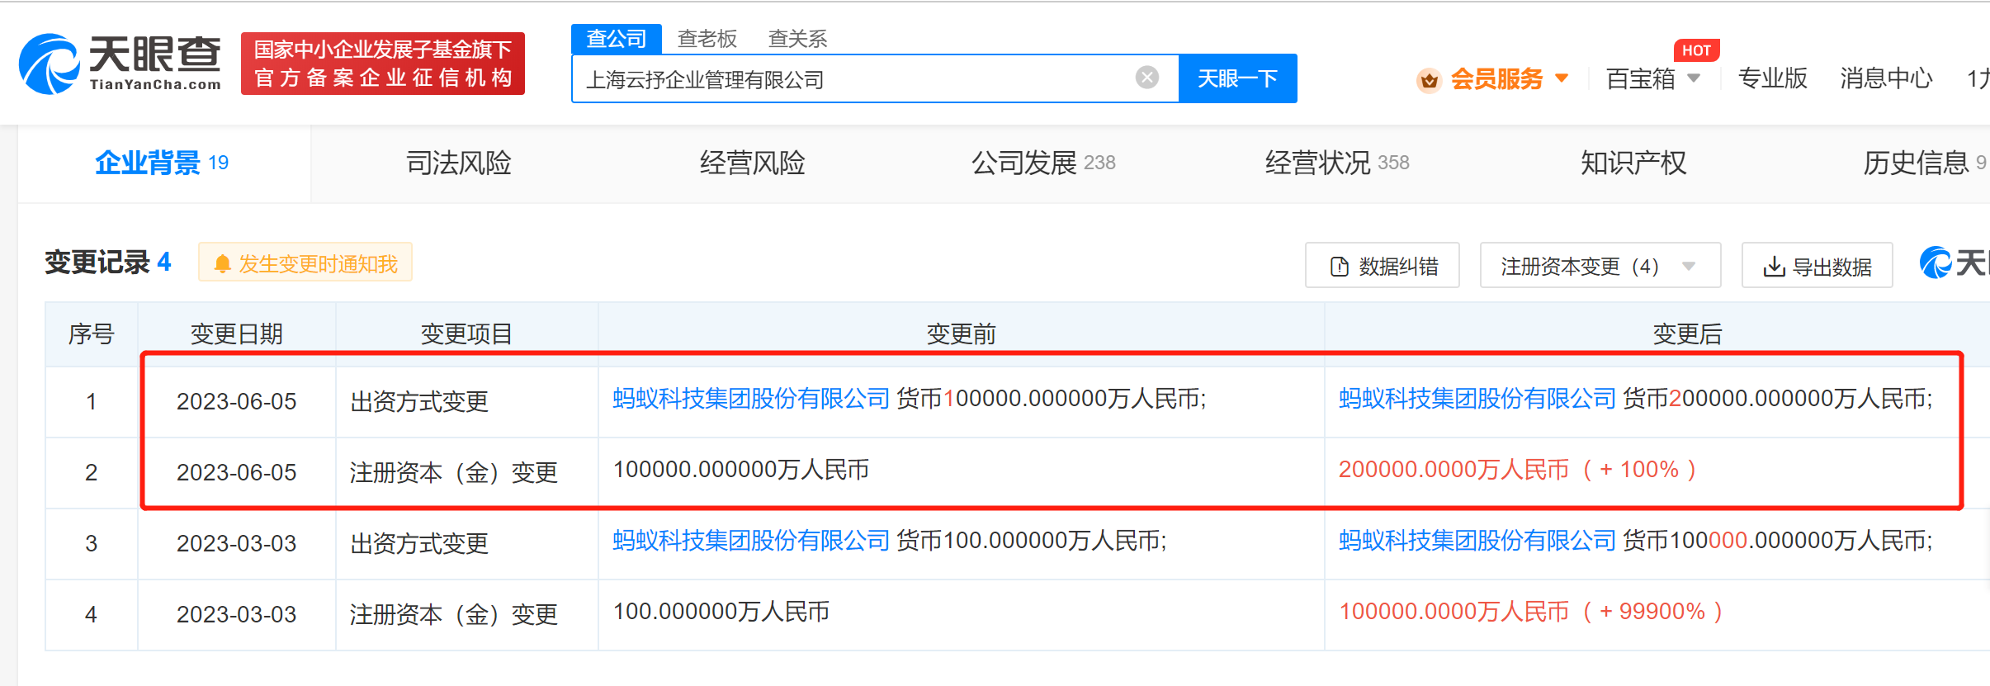Screen dimensions: 1990x686
Task: Select 100.000000万人民币 cell in row 4
Action: (721, 612)
